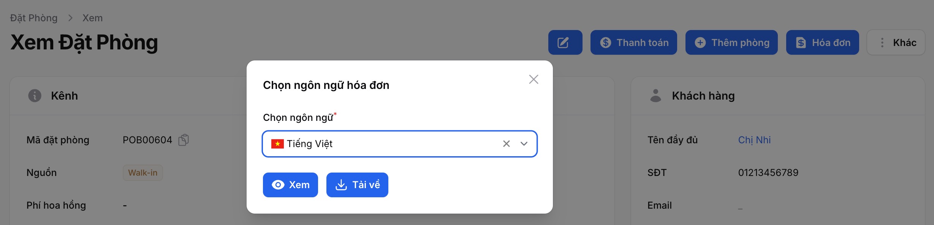This screenshot has height=225, width=934.
Task: Close the invoice language dialog
Action: 533,79
